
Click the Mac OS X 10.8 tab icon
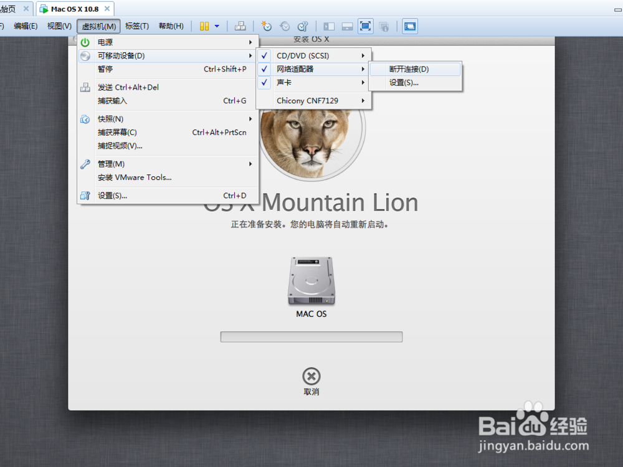point(44,9)
